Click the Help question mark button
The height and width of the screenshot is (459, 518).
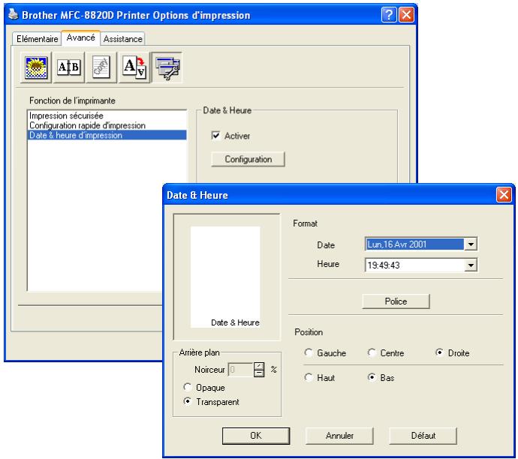point(389,15)
